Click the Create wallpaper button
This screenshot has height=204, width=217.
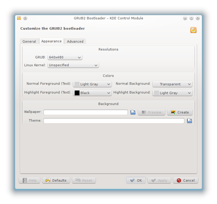coord(180,112)
